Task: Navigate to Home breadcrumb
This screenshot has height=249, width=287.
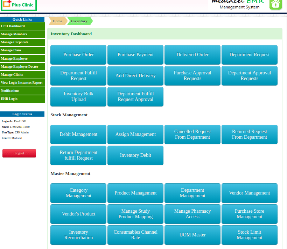Action: [x=57, y=21]
